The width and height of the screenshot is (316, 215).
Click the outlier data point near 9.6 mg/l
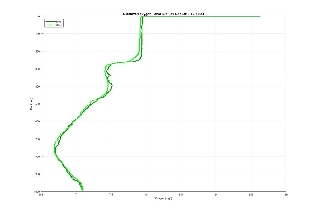tap(260, 16)
